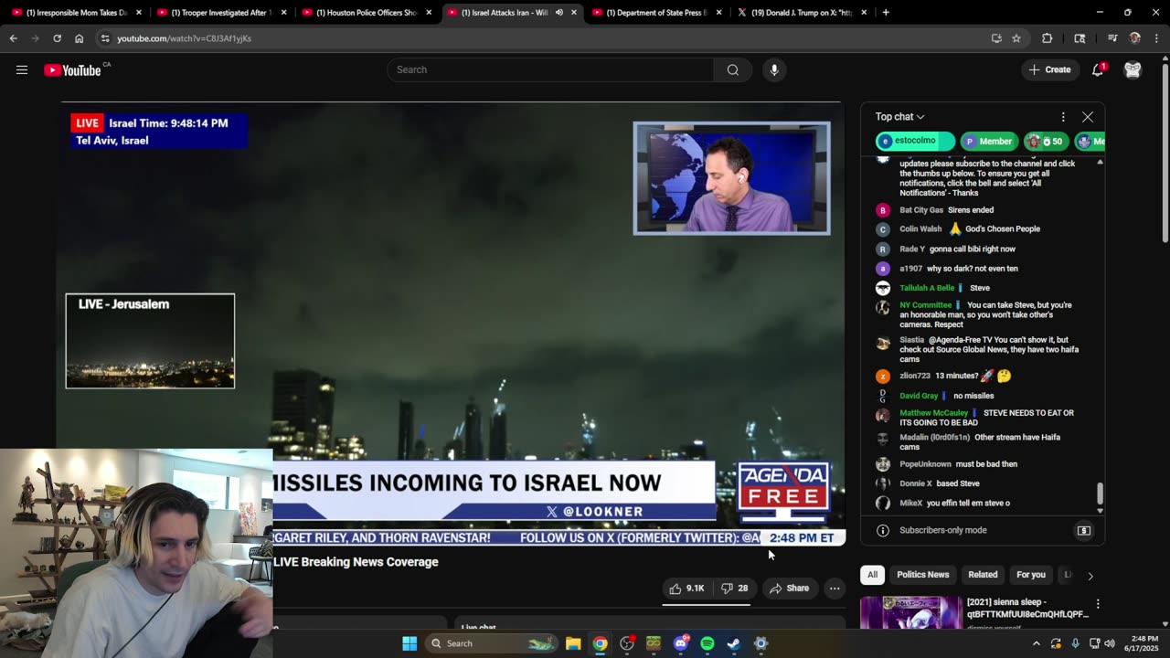The width and height of the screenshot is (1170, 658).
Task: Open a new browser tab with plus
Action: click(x=886, y=13)
